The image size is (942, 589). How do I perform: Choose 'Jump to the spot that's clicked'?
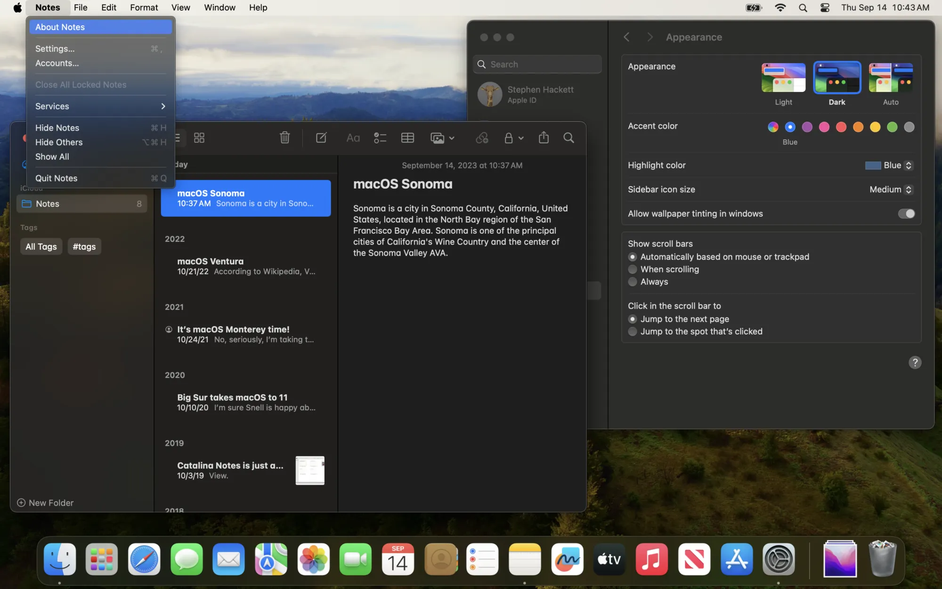click(633, 331)
